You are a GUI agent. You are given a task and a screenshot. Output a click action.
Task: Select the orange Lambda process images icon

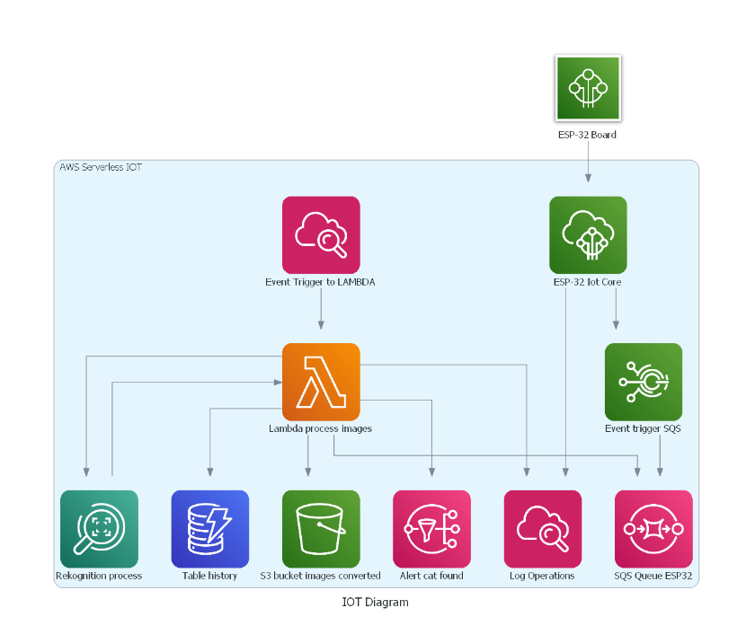tap(321, 382)
